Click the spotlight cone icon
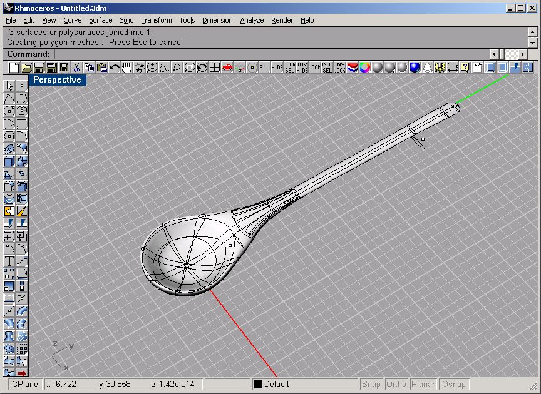This screenshot has height=394, width=541. pyautogui.click(x=427, y=67)
